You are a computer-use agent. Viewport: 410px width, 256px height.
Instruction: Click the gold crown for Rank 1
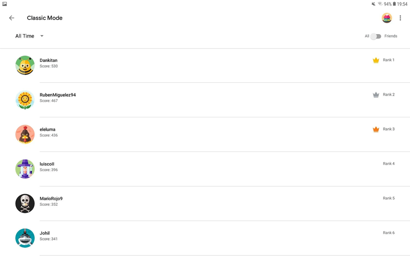coord(376,60)
